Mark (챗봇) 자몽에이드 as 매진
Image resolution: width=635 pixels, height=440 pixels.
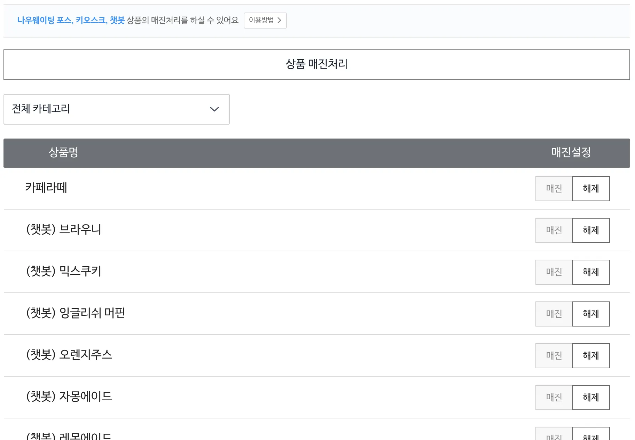click(554, 398)
